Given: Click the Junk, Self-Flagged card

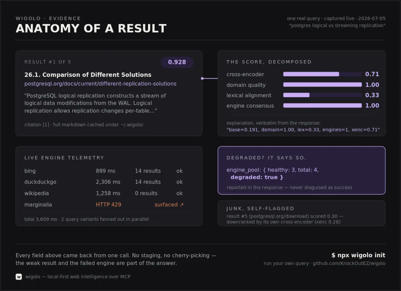Looking at the screenshot, I should click(301, 213).
